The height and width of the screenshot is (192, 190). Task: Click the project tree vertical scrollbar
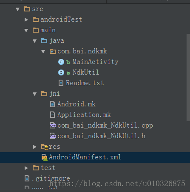pyautogui.click(x=188, y=77)
